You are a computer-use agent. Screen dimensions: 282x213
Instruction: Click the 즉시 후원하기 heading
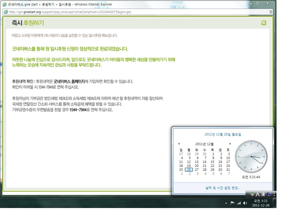28,23
